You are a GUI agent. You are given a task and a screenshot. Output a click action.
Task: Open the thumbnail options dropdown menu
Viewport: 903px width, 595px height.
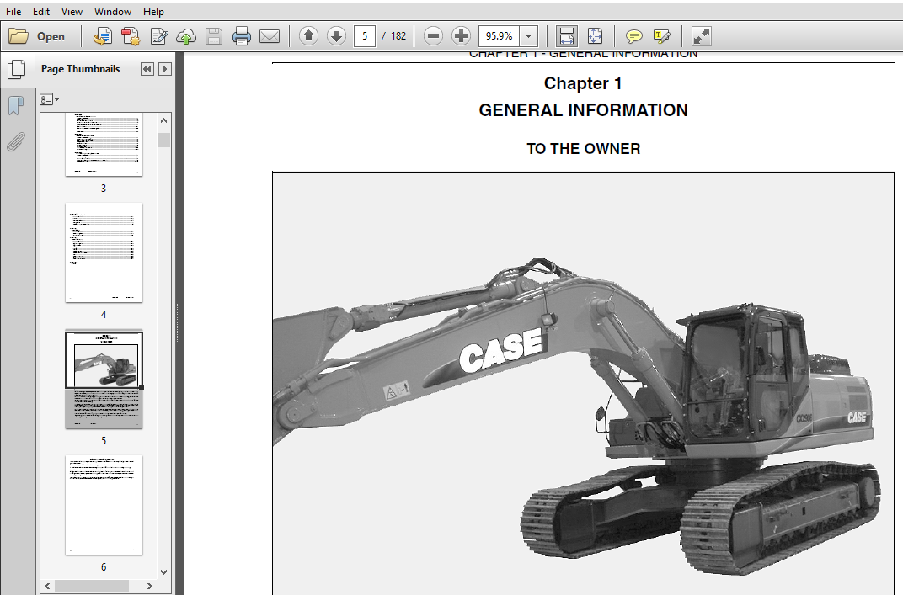[50, 99]
